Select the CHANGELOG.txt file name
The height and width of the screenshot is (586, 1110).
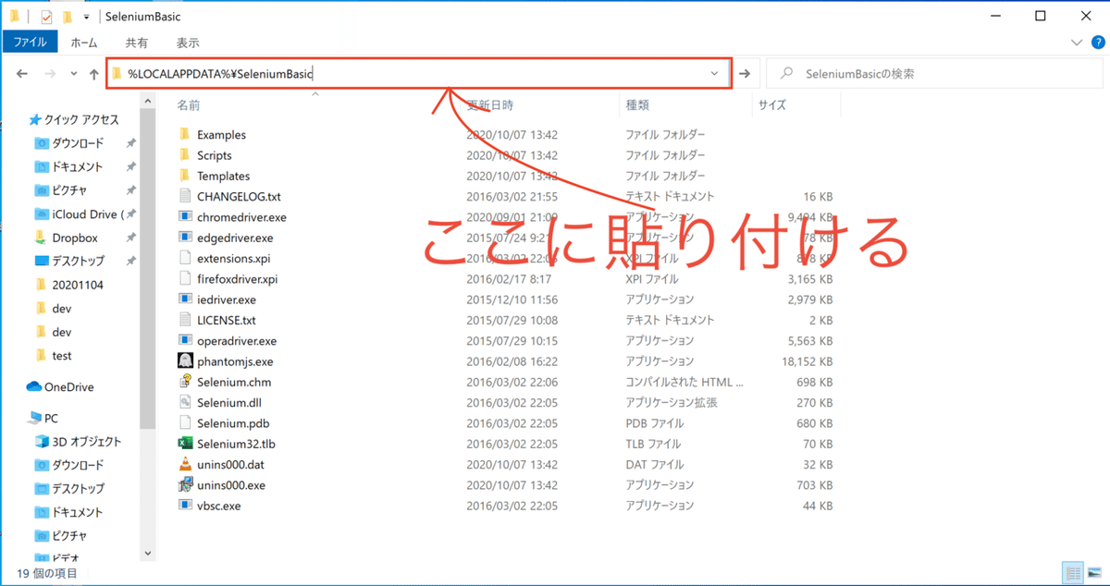click(x=239, y=197)
